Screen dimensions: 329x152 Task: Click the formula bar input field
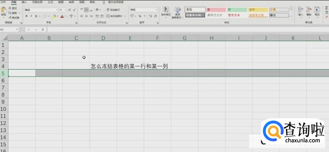(x=188, y=30)
